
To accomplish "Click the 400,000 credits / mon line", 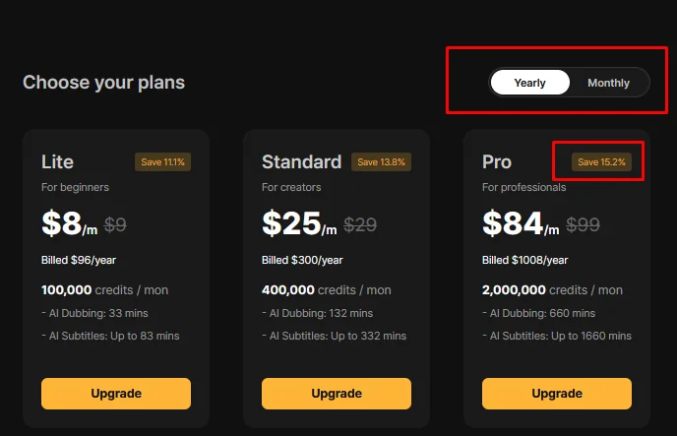I will point(326,290).
